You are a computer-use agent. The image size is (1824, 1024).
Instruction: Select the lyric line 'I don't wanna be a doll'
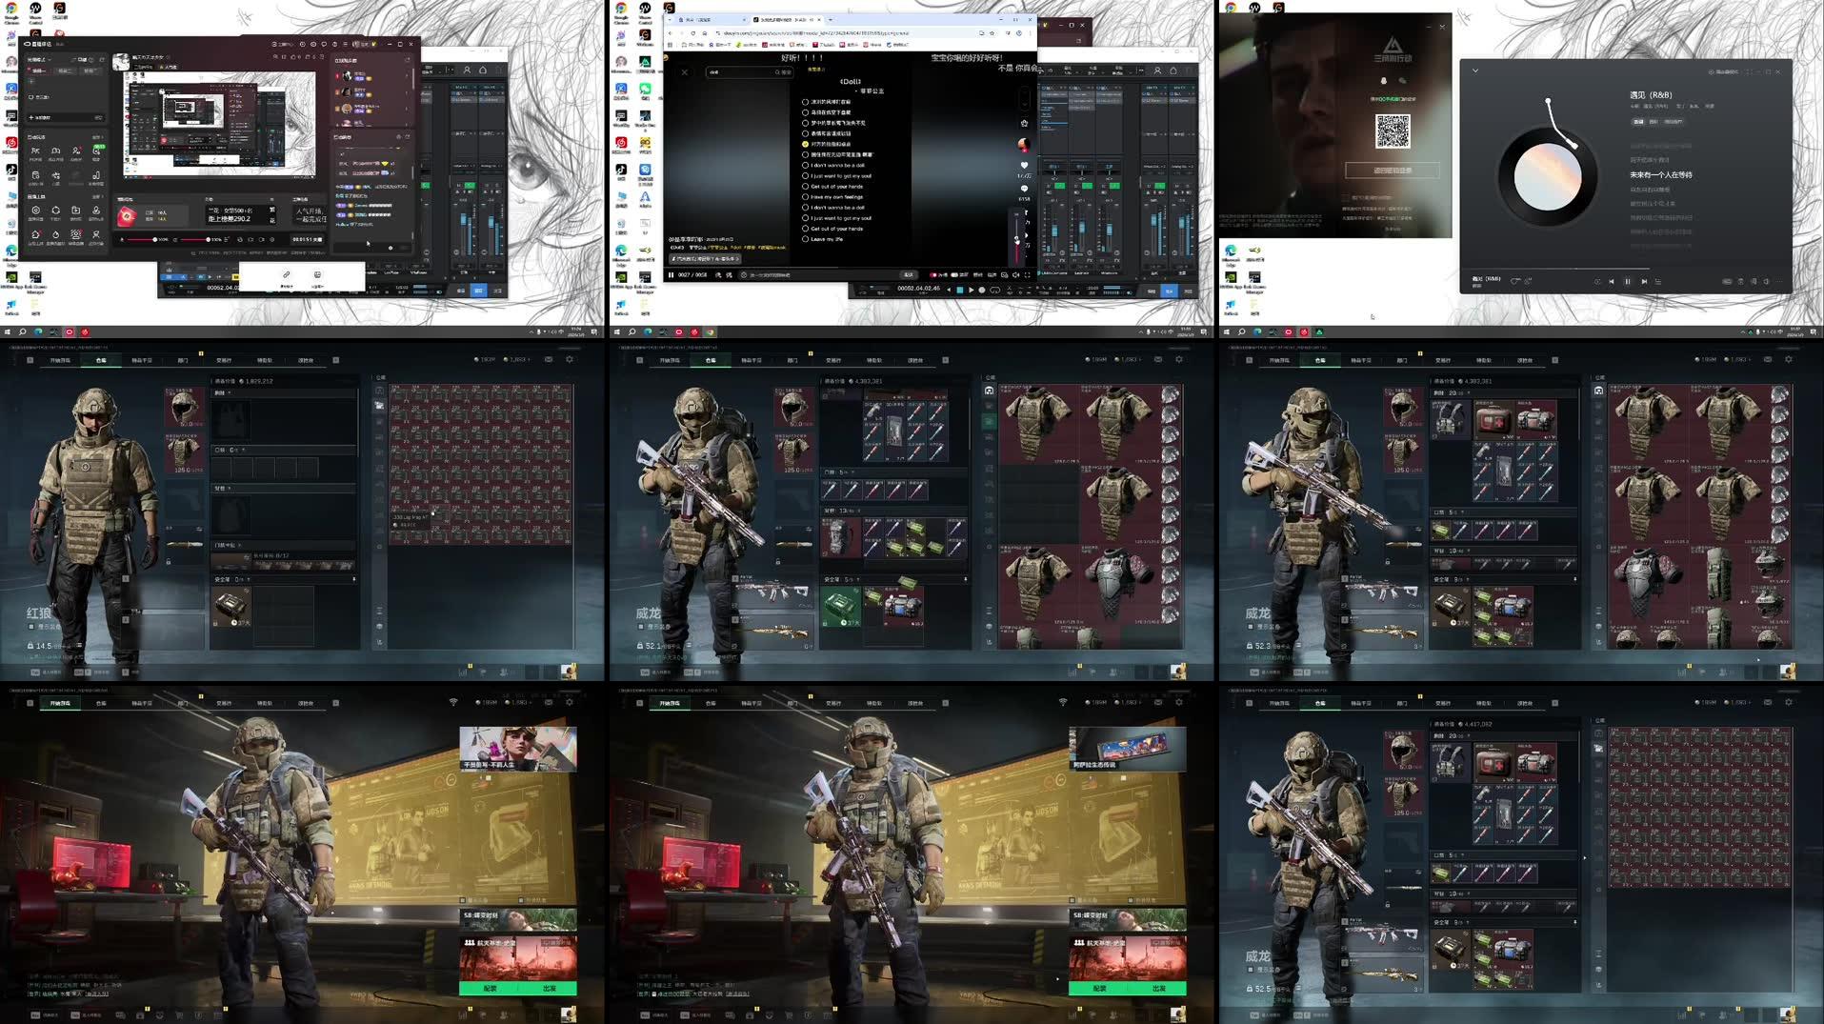click(838, 165)
